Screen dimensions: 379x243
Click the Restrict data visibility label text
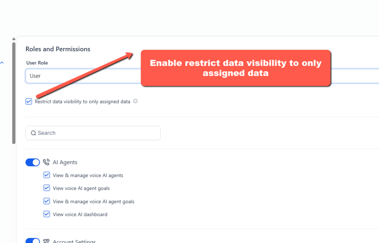(83, 102)
